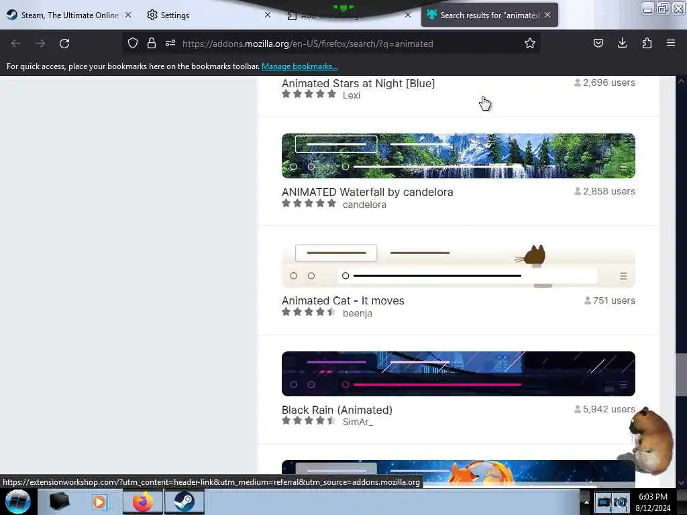Open the Downloads panel
This screenshot has width=687, height=515.
pos(622,44)
